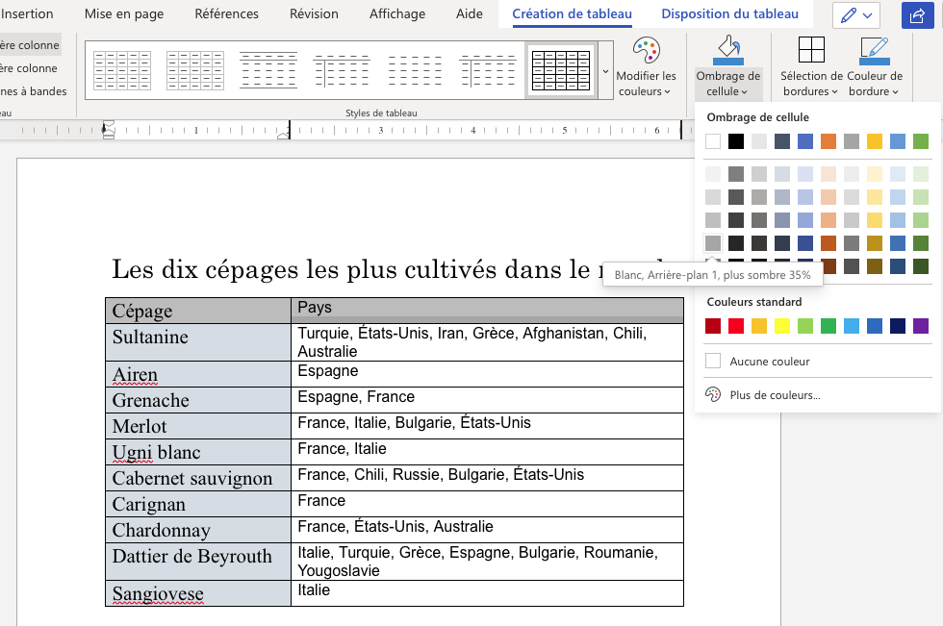
Task: Select the fourth table style thumbnail
Action: pyautogui.click(x=342, y=70)
